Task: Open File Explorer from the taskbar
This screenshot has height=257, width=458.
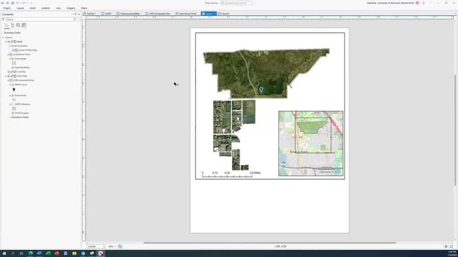Action: [x=74, y=253]
